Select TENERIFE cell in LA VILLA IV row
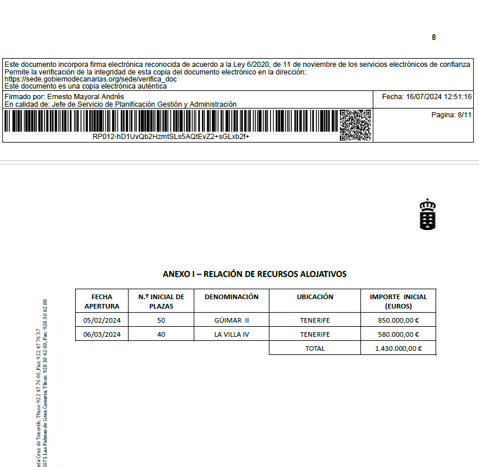Screen dimensions: 479x467 [315, 334]
